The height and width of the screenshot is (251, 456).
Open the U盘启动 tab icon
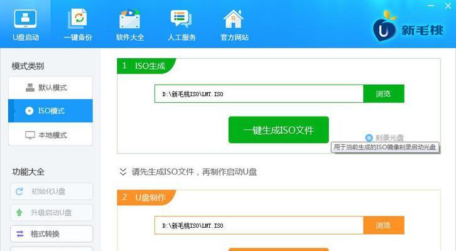tap(25, 19)
